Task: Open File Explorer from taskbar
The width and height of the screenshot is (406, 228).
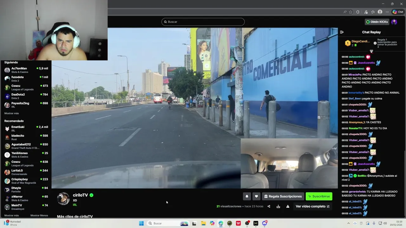Action: [x=203, y=223]
